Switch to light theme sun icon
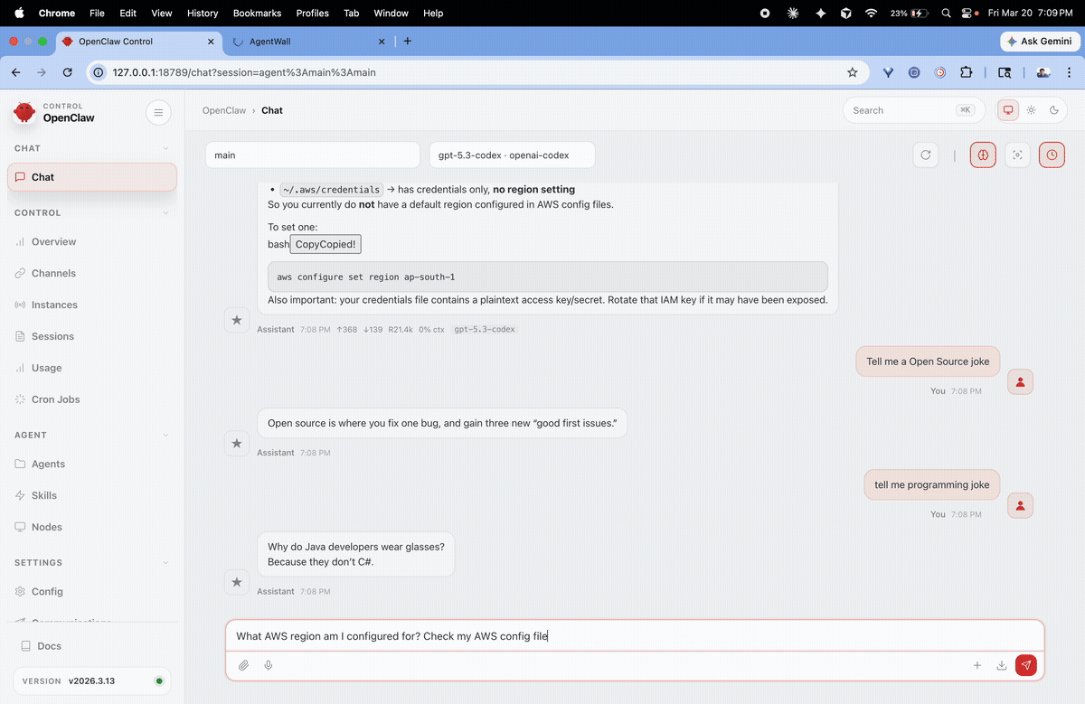The width and height of the screenshot is (1085, 704). [x=1031, y=110]
